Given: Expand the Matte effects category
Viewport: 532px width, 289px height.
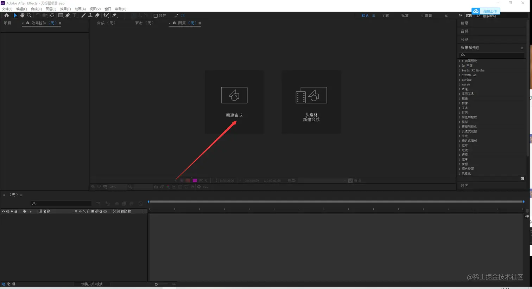Looking at the screenshot, I should point(460,84).
